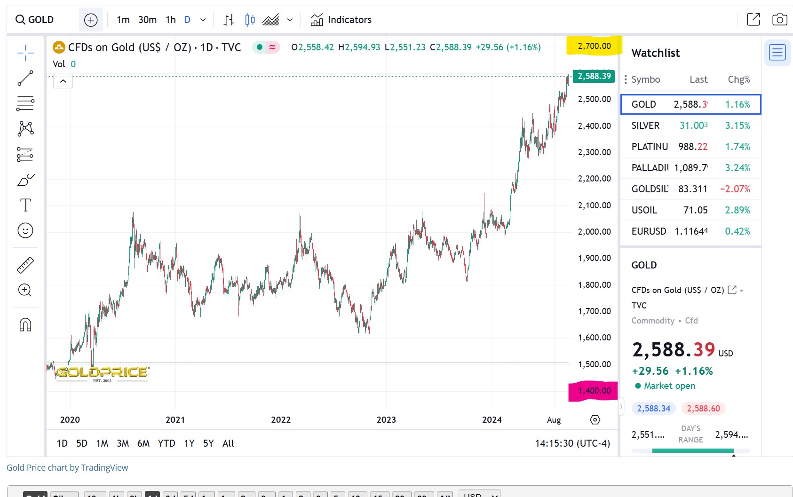Set the time range to 1M
This screenshot has width=793, height=497.
coord(102,443)
